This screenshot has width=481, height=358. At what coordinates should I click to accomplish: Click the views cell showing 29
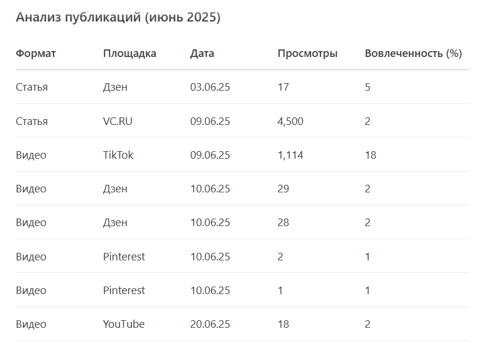tap(283, 189)
